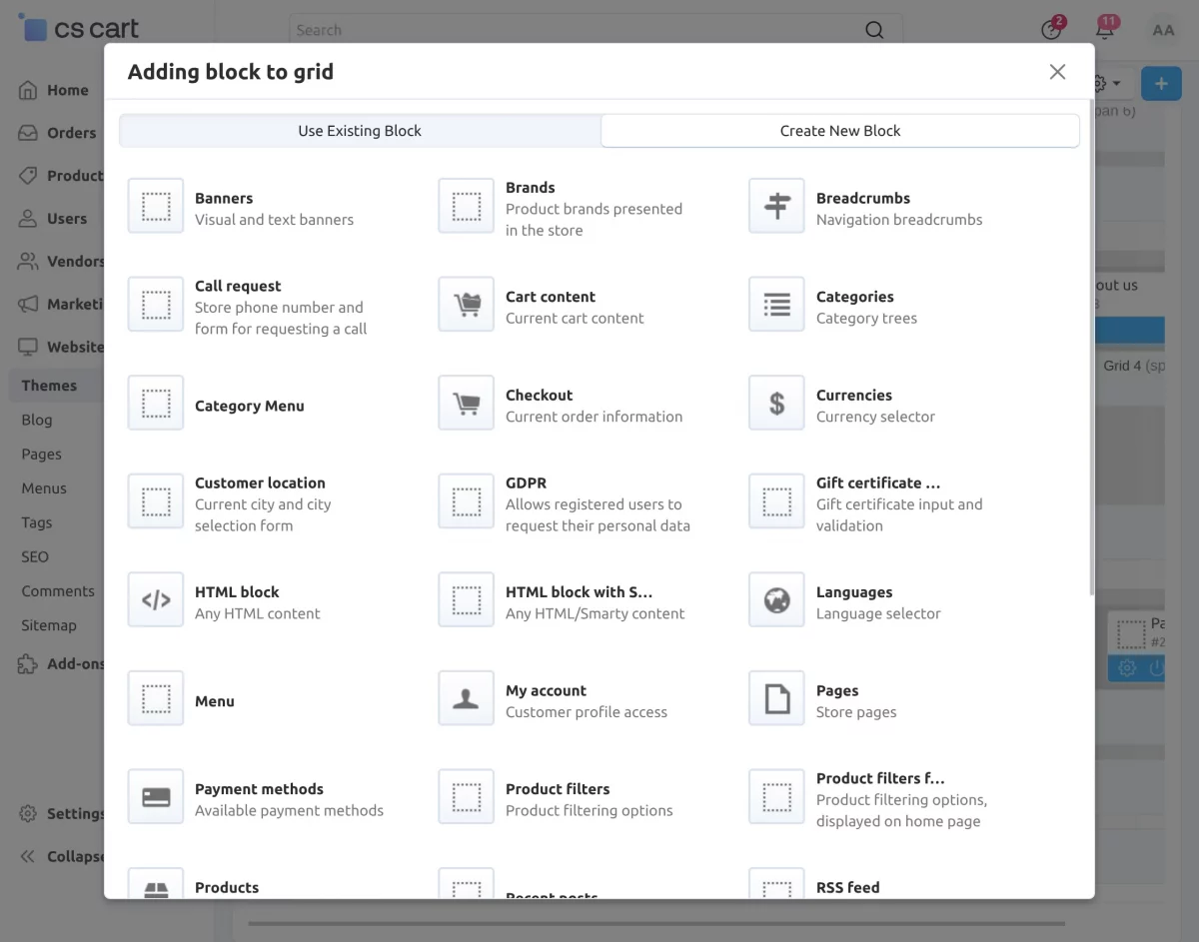Select the HTML block code icon

[156, 600]
